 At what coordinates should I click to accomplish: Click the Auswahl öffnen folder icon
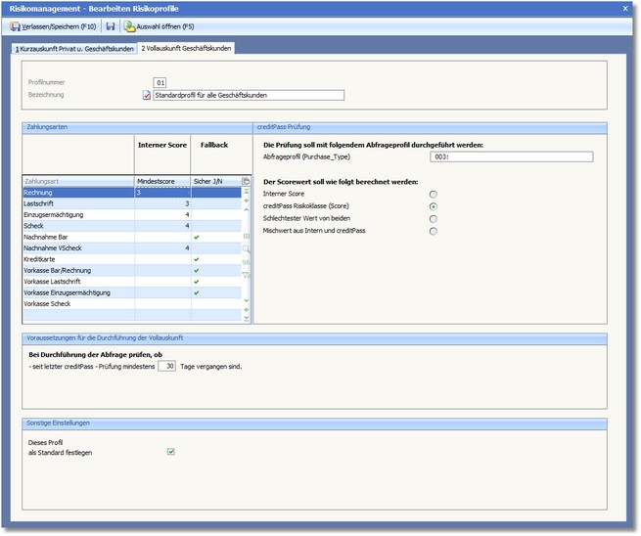click(129, 26)
